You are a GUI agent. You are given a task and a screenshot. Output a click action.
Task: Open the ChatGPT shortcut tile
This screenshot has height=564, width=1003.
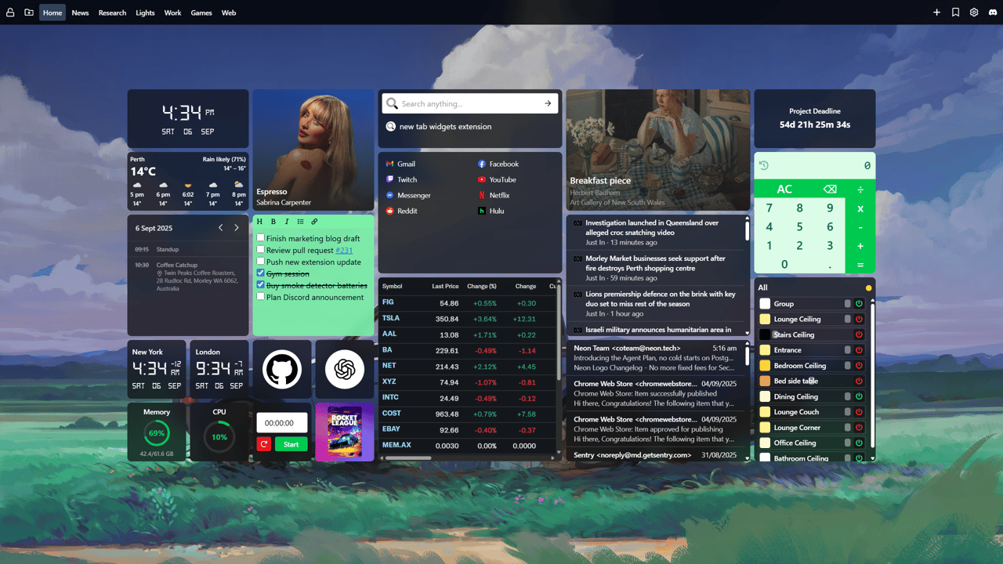[345, 369]
